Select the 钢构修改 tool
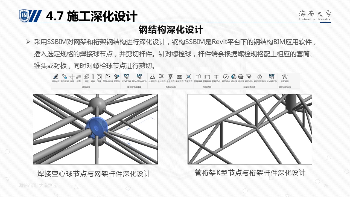The height and width of the screenshot is (197, 350). [x=56, y=78]
